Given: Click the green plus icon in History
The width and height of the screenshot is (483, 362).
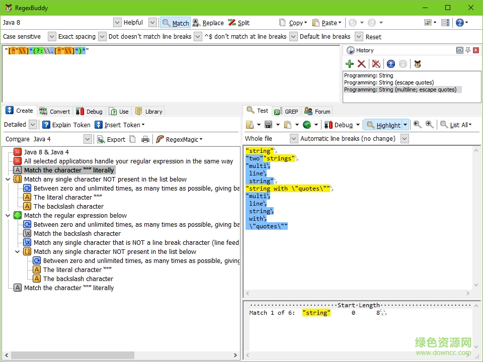Looking at the screenshot, I should point(350,64).
